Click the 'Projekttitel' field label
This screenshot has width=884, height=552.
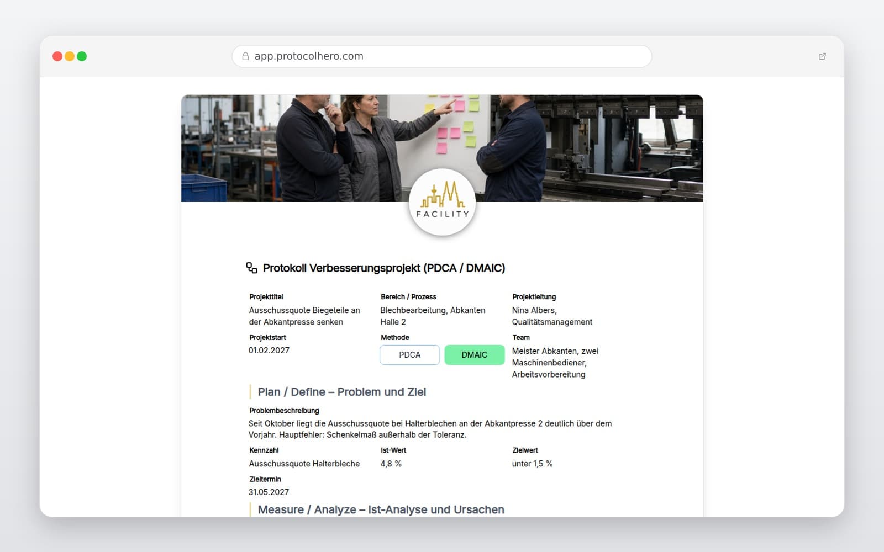[266, 297]
